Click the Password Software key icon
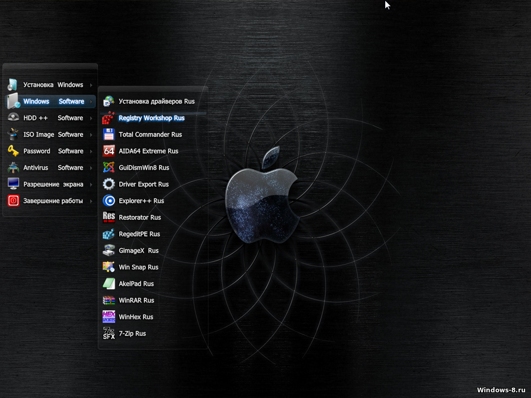 [x=13, y=151]
